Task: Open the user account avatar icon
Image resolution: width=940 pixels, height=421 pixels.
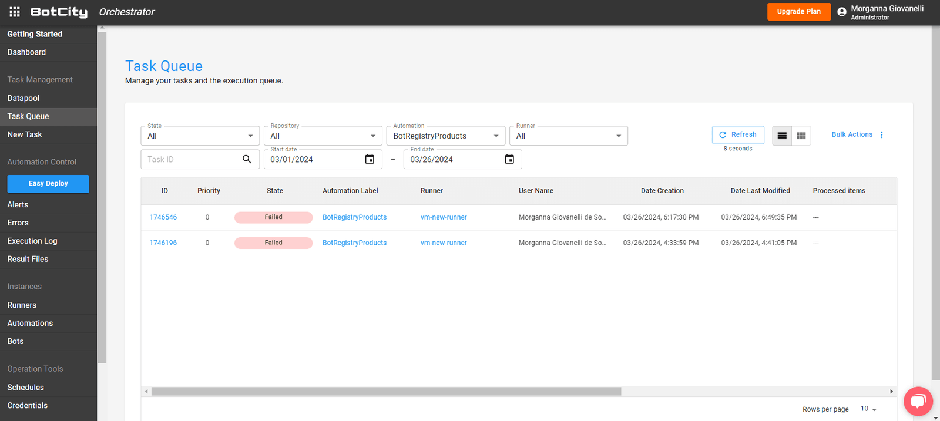Action: (841, 12)
